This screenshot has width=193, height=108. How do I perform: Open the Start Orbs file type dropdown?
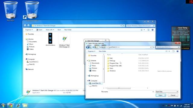pos(167,91)
